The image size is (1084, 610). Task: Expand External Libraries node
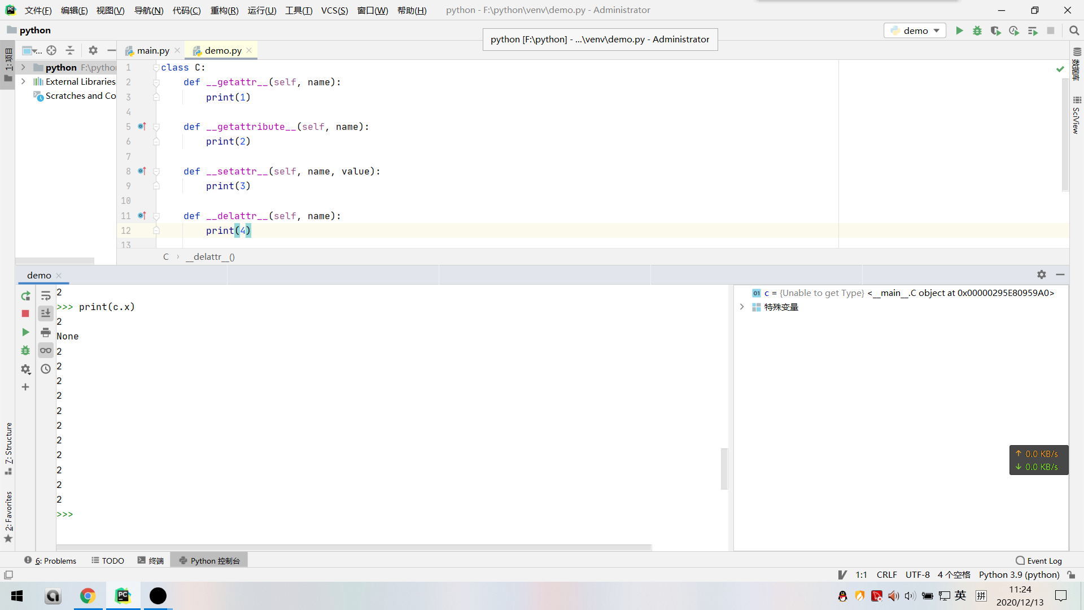tap(23, 81)
